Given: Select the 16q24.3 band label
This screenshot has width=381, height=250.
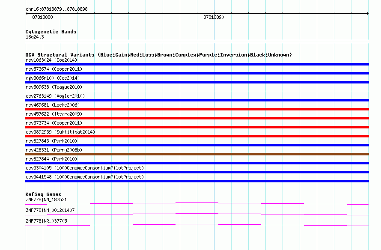Looking at the screenshot, I should [35, 37].
